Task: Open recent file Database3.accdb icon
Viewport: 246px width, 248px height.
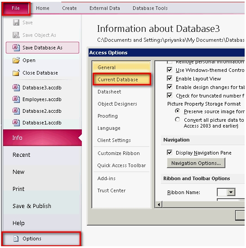Action: [16, 88]
